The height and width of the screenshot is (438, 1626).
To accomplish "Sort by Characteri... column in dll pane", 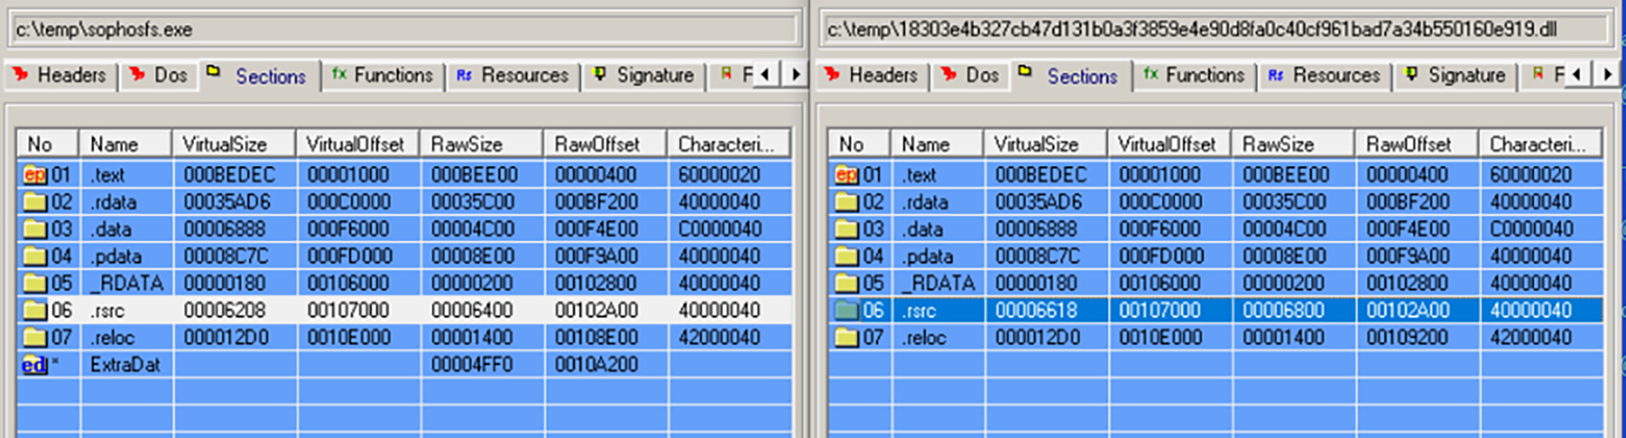I will 1540,144.
